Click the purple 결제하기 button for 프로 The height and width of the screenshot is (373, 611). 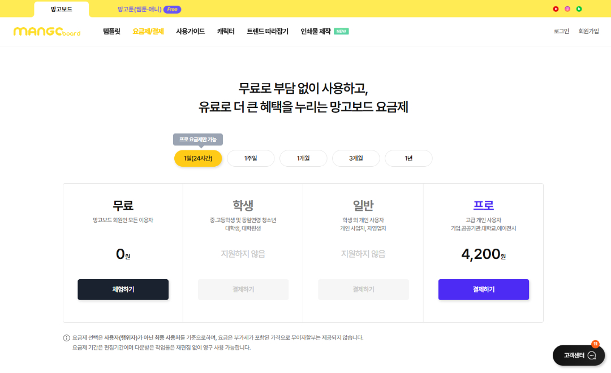484,289
